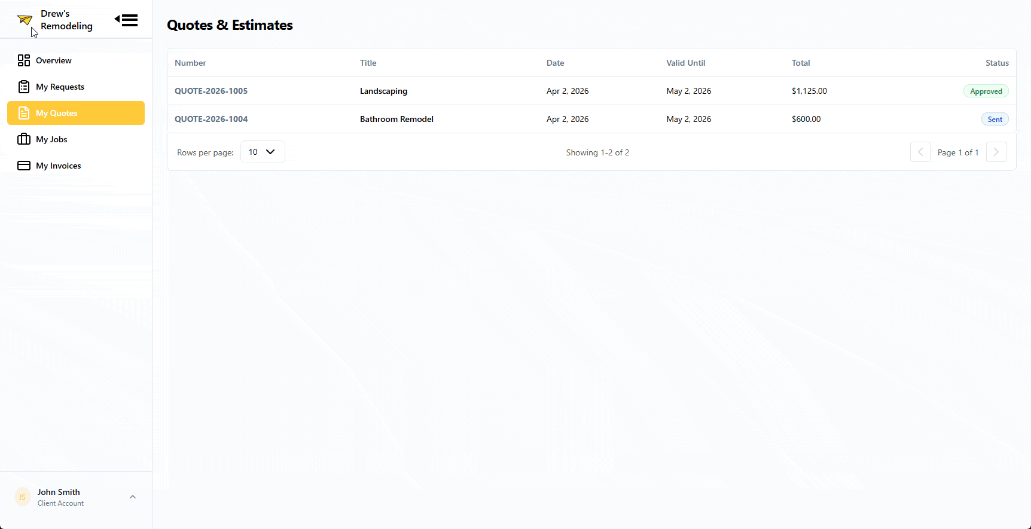Click the Bathroom Remodel title cell
Viewport: 1031px width, 529px height.
point(396,119)
